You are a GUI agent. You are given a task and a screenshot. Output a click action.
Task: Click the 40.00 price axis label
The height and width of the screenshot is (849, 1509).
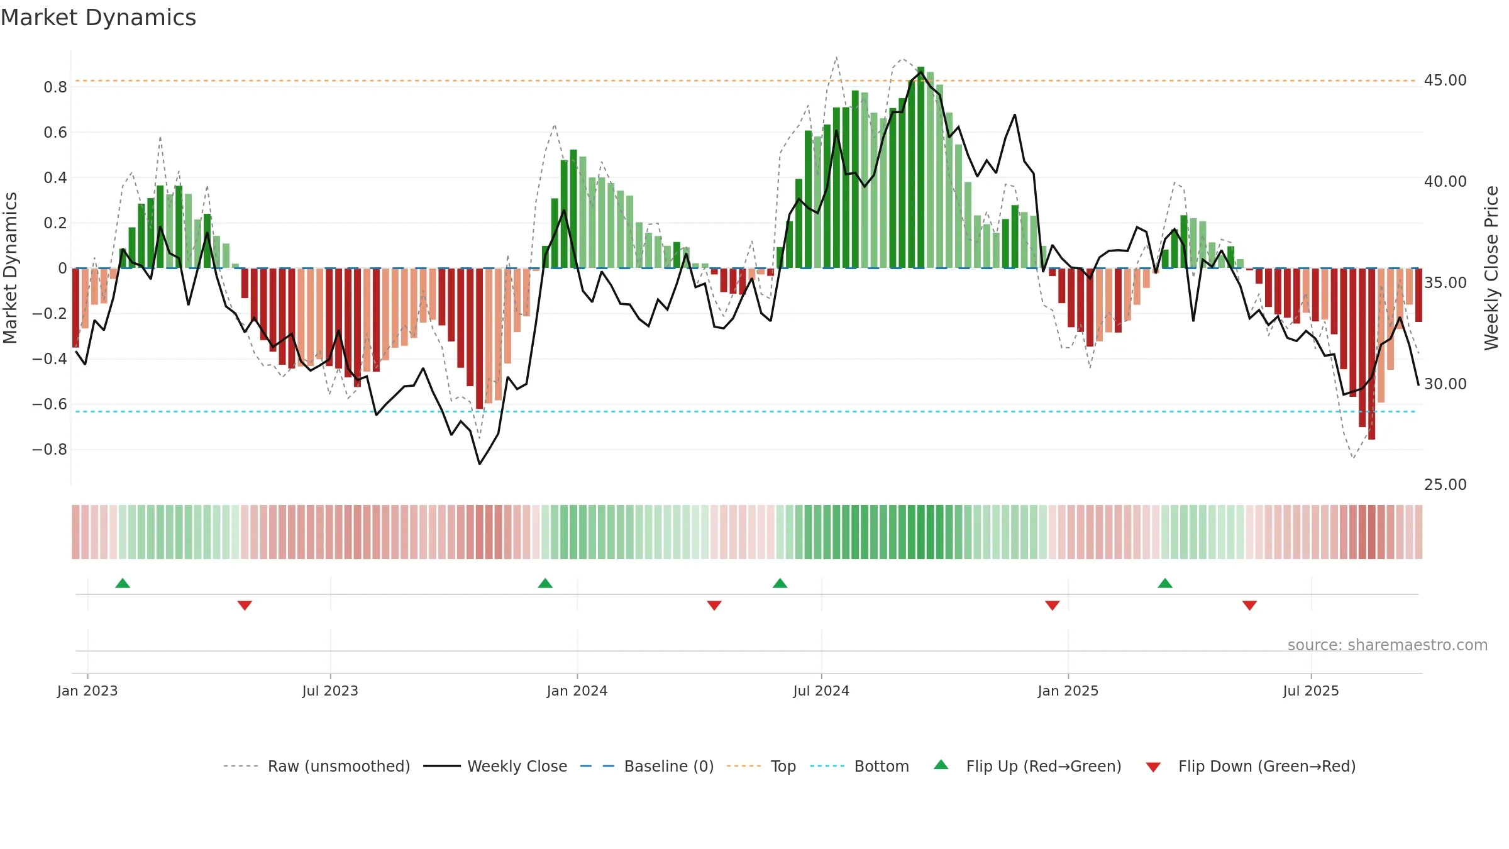1445,182
